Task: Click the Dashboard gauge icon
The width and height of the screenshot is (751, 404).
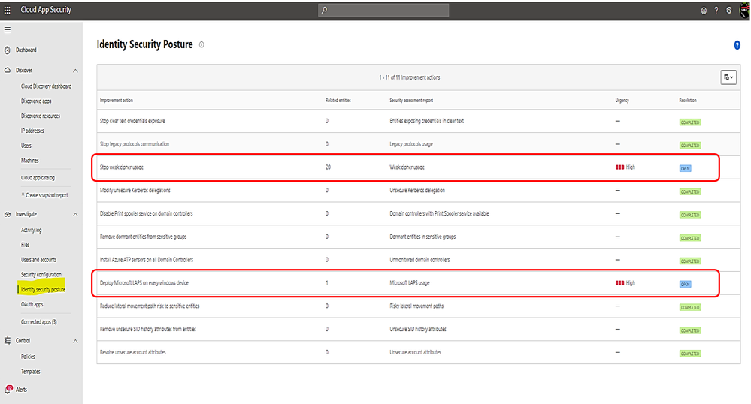Action: (x=8, y=50)
